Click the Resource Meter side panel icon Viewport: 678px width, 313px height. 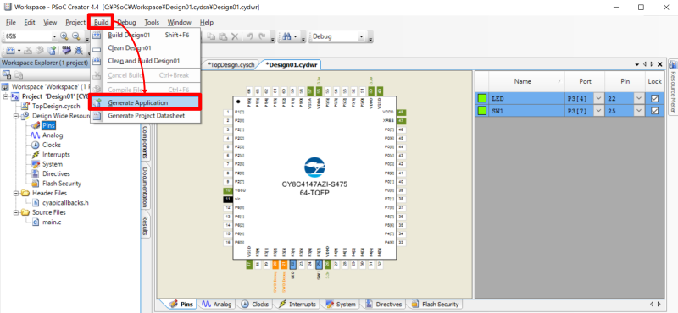(673, 65)
